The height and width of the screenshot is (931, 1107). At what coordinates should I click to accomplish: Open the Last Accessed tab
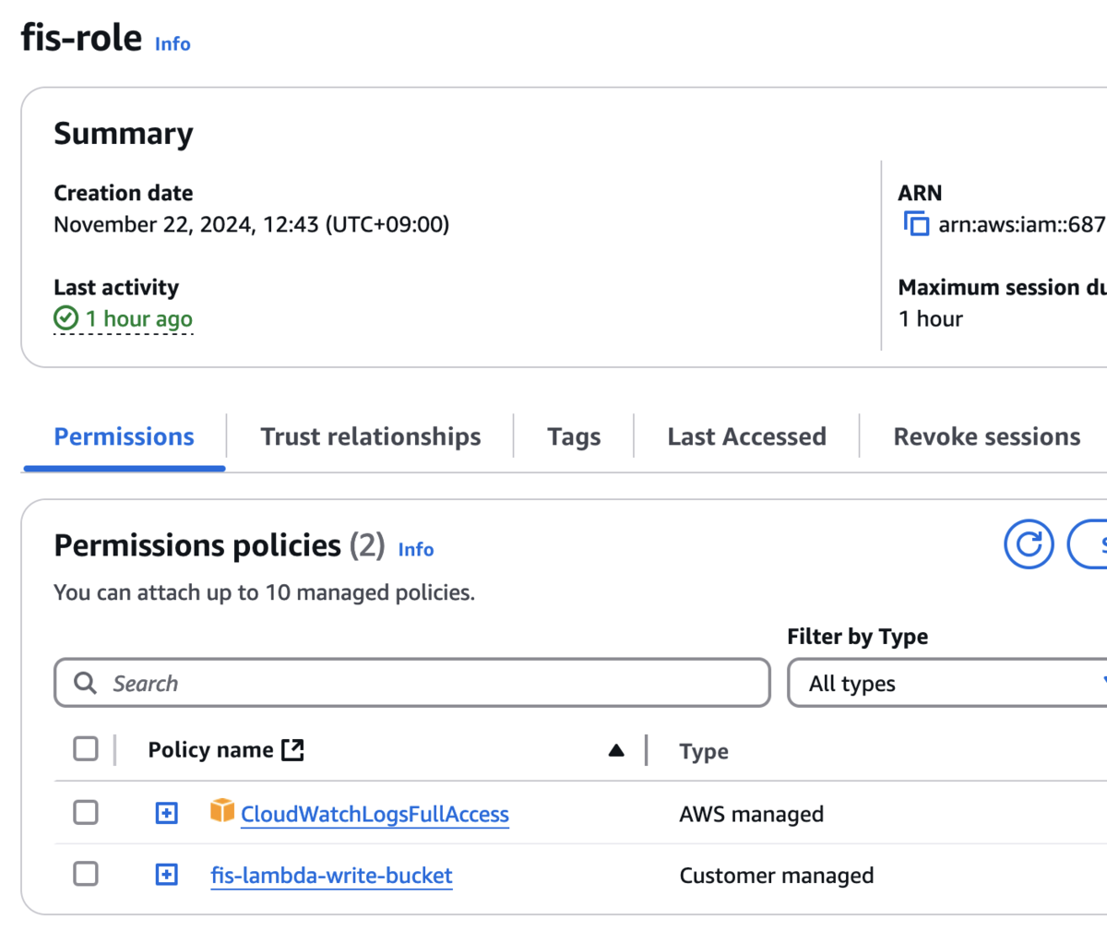[746, 436]
